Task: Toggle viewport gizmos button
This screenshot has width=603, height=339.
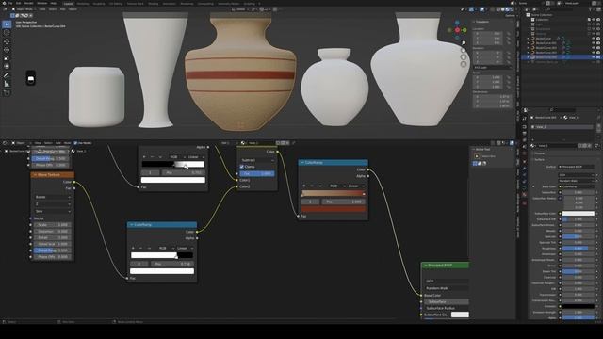Action: pos(471,9)
